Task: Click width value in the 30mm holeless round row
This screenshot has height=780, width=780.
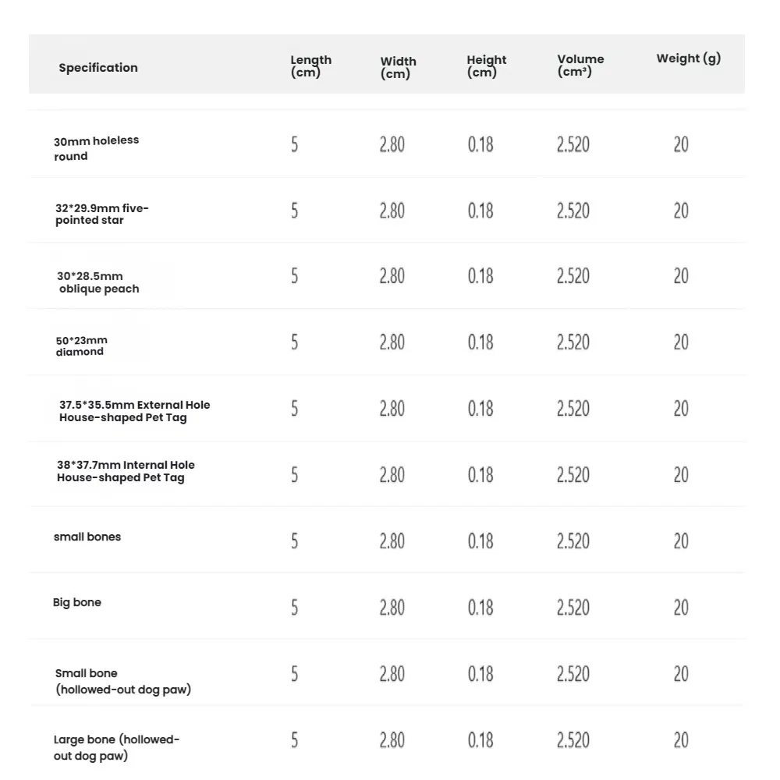Action: (392, 144)
